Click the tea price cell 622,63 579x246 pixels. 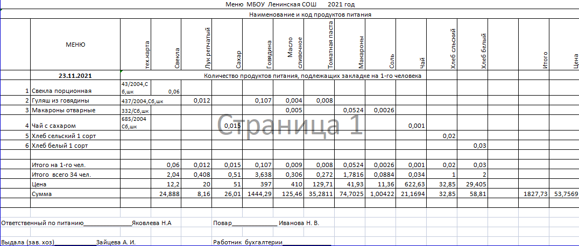click(413, 184)
